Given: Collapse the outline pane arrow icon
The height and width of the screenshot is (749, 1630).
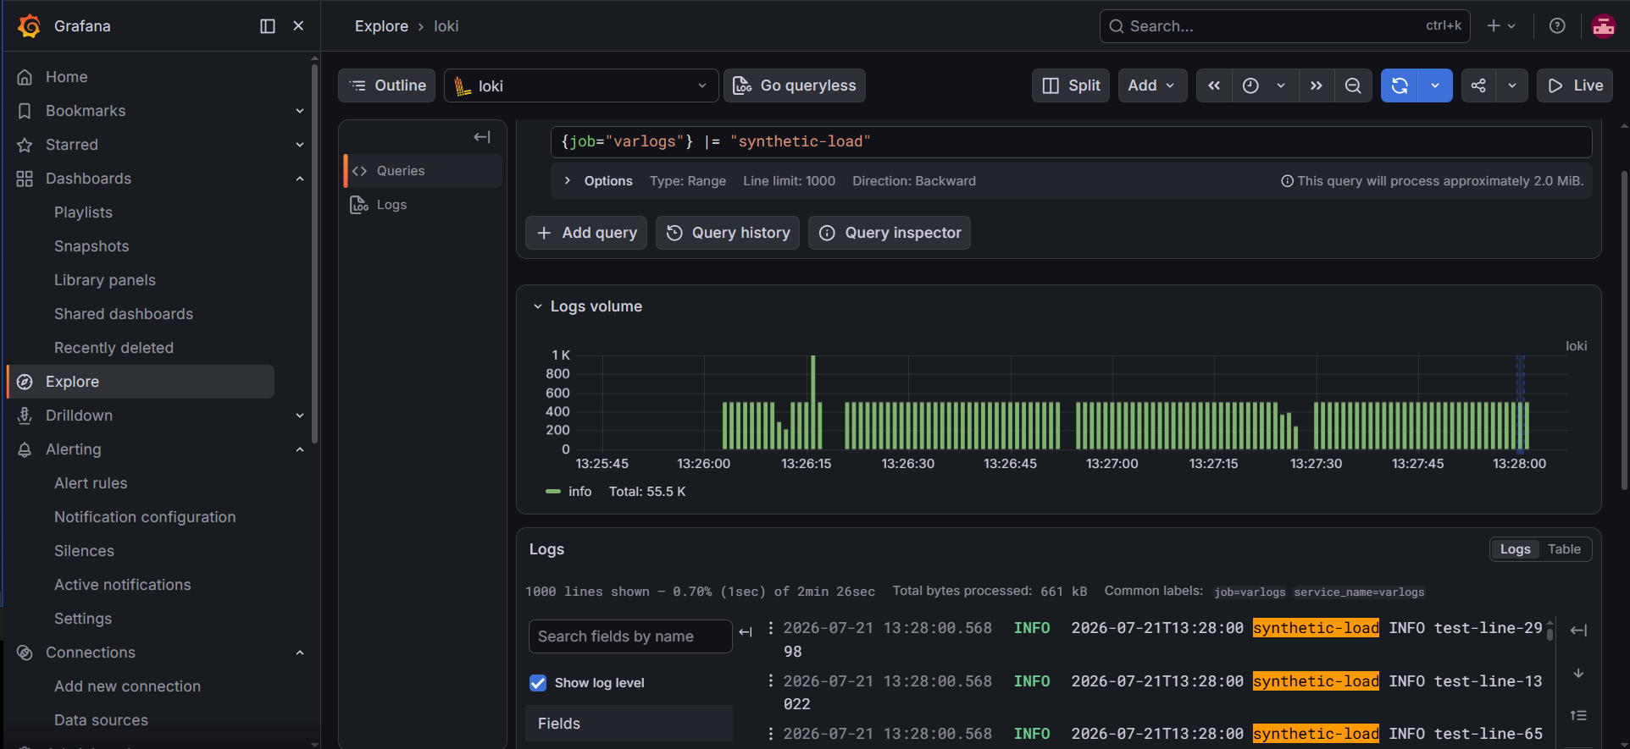Looking at the screenshot, I should (482, 137).
